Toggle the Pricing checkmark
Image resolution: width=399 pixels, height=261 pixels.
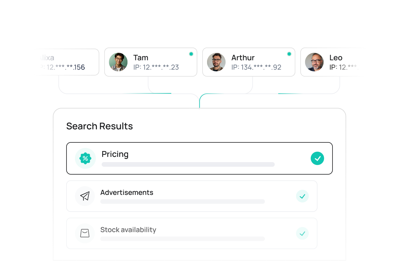point(317,158)
